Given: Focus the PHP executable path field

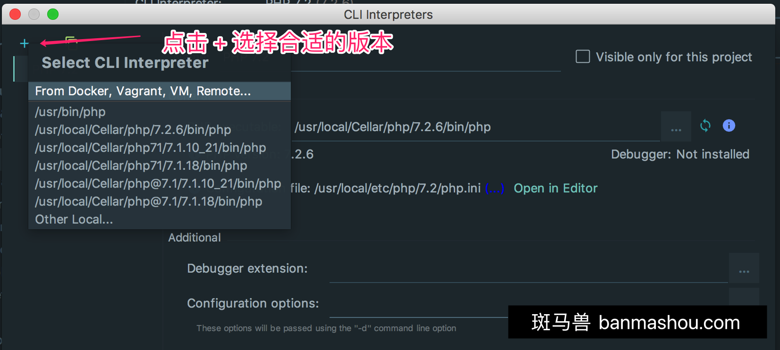Looking at the screenshot, I should 475,127.
